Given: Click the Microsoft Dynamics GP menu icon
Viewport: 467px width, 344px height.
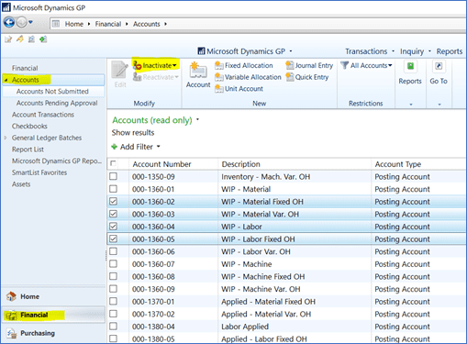Looking at the screenshot, I should point(201,51).
